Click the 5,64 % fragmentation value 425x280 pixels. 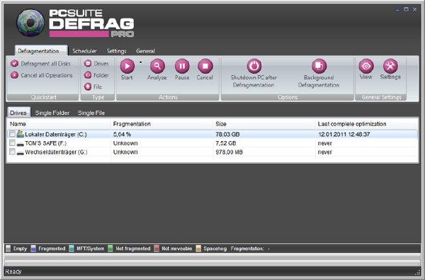click(x=122, y=134)
